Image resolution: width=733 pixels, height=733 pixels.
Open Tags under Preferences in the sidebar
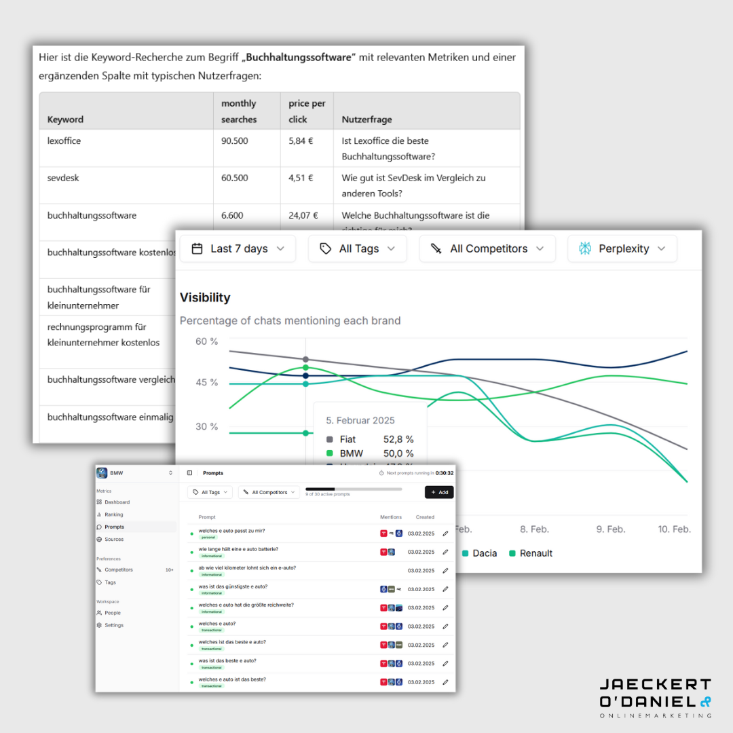point(110,582)
